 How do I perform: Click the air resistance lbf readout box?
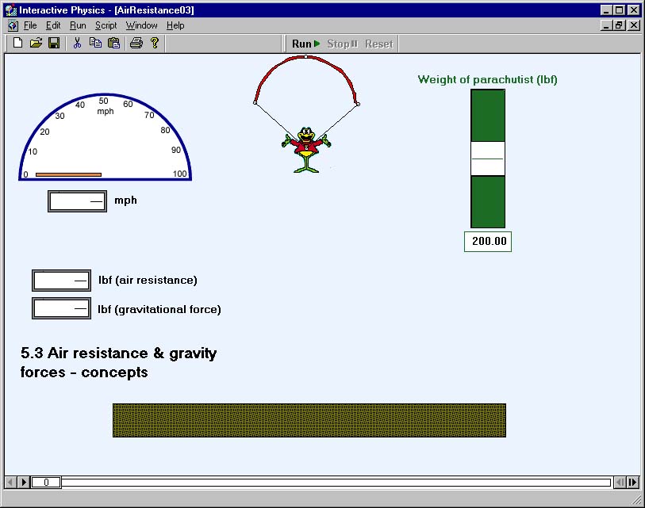coord(61,281)
